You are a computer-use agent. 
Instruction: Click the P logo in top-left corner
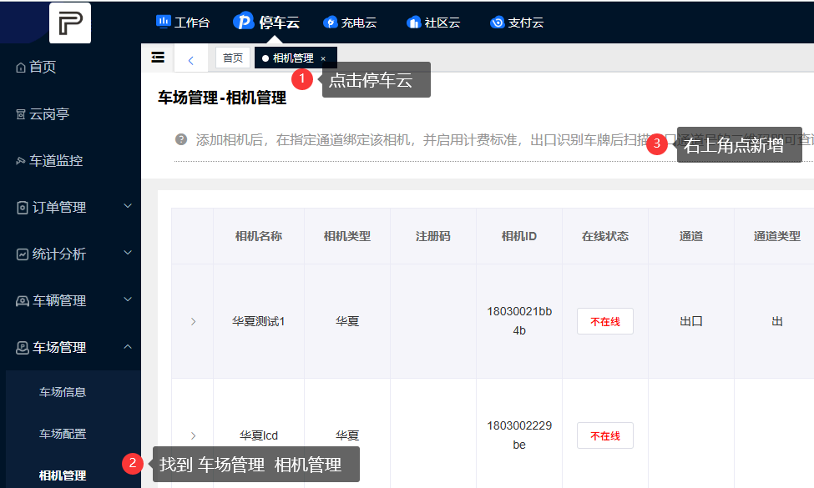[70, 23]
